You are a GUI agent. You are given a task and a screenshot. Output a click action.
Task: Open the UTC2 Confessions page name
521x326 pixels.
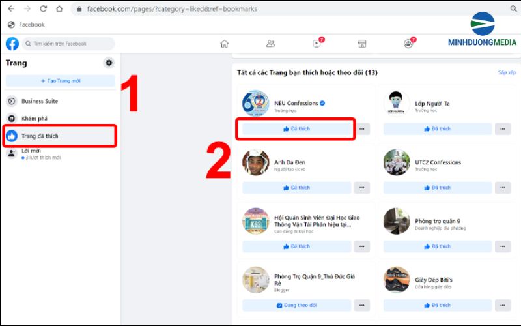coord(438,162)
